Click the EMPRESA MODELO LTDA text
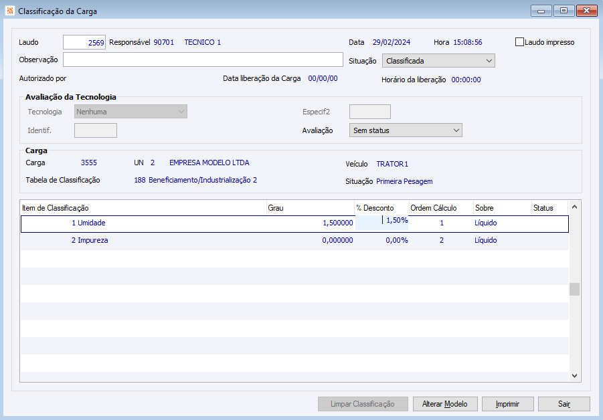 pos(209,163)
